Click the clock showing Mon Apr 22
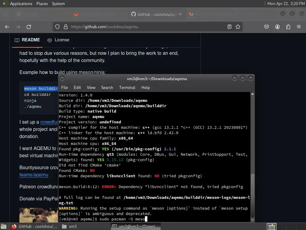 pos(286,4)
